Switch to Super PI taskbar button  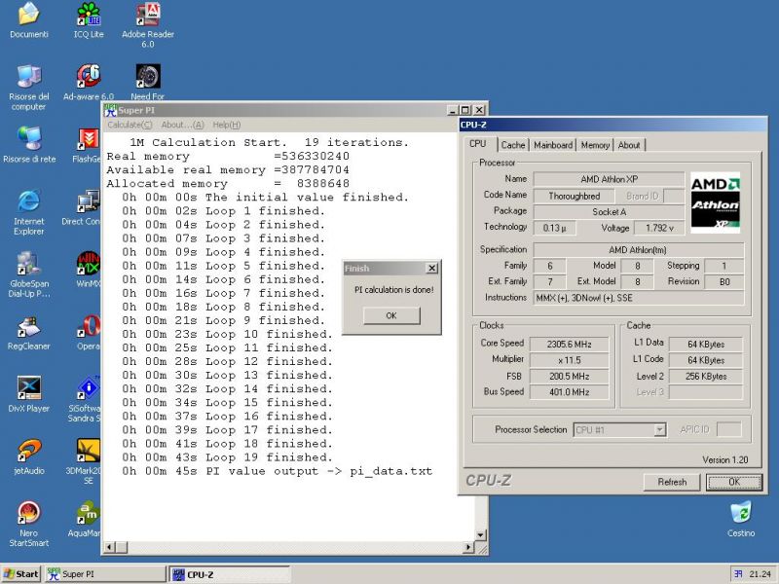tap(105, 574)
